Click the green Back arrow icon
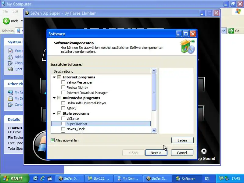Screen dimensions: 244x183 click(x=6, y=21)
